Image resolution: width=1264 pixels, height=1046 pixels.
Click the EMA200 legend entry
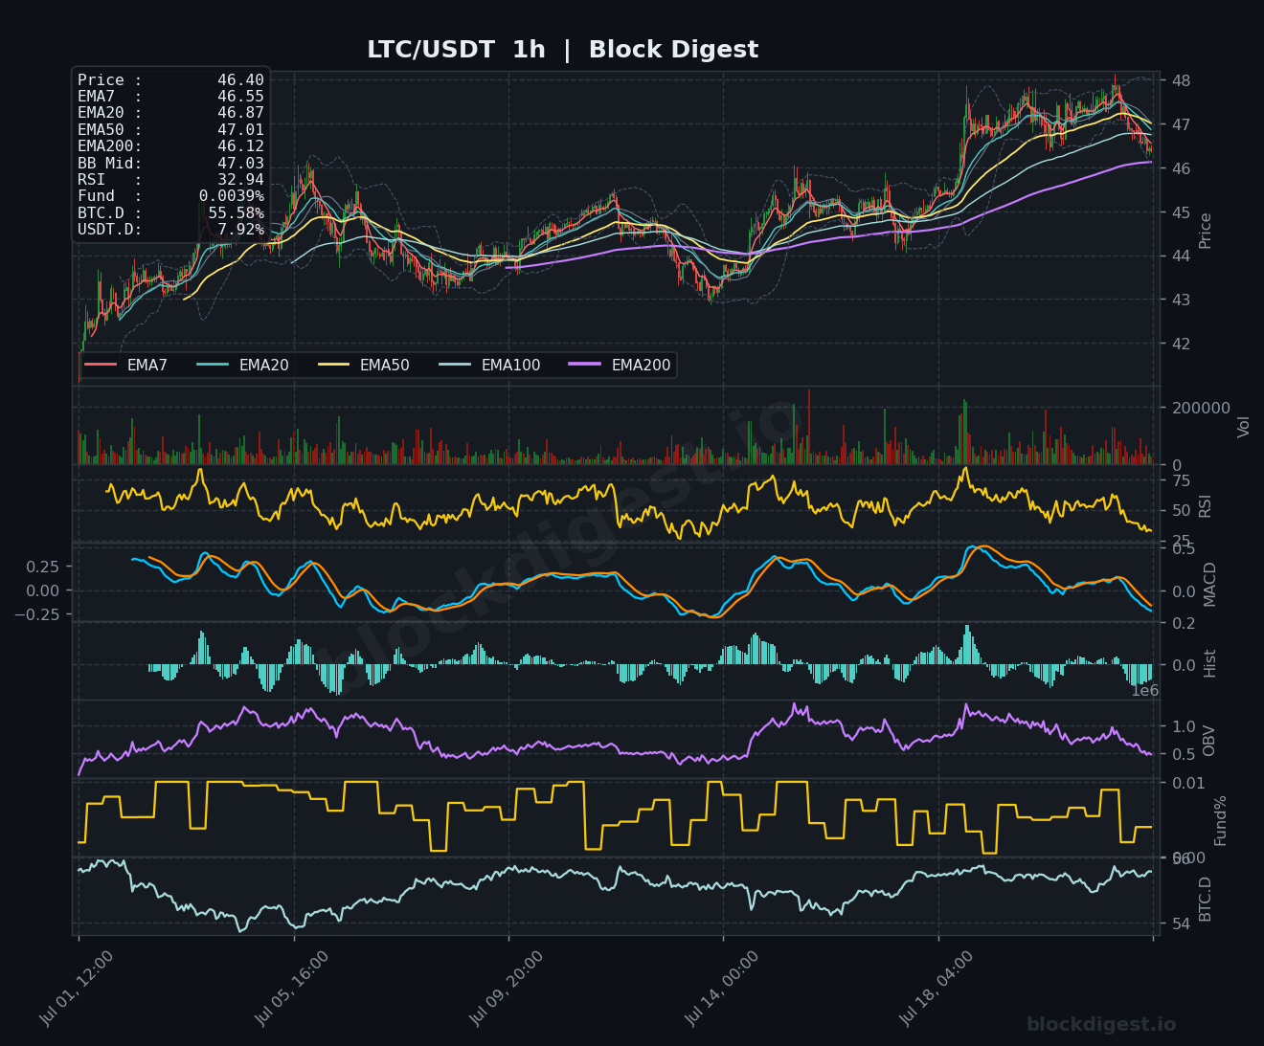(x=620, y=366)
